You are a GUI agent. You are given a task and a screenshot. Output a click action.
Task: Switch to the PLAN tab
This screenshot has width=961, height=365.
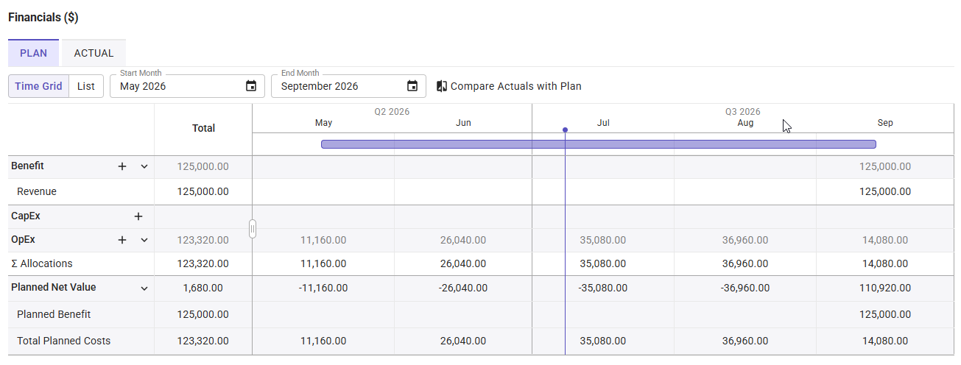click(x=33, y=53)
